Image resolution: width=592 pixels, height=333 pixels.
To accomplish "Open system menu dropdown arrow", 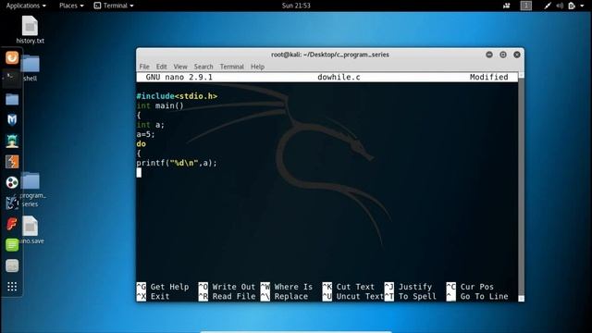I will pos(582,6).
